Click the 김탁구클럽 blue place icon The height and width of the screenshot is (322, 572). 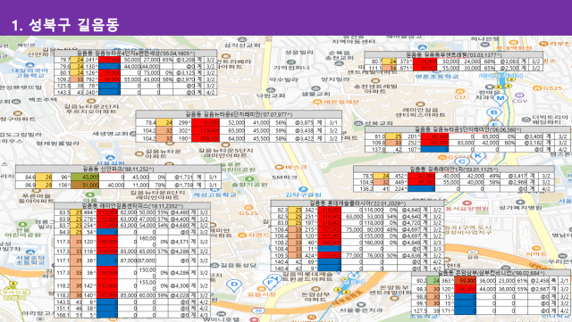point(303,189)
